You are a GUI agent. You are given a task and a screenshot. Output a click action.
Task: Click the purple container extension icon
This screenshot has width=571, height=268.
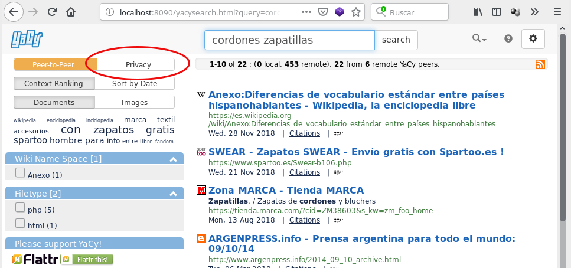(x=340, y=12)
